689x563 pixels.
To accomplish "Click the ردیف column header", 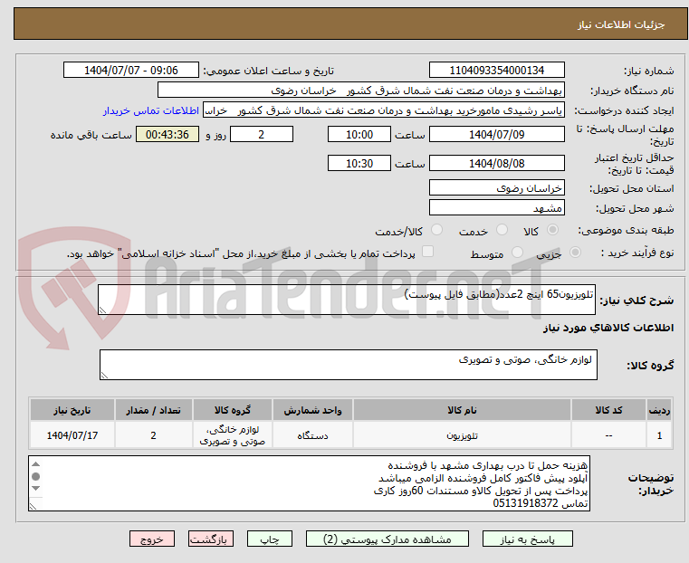I will 659,410.
